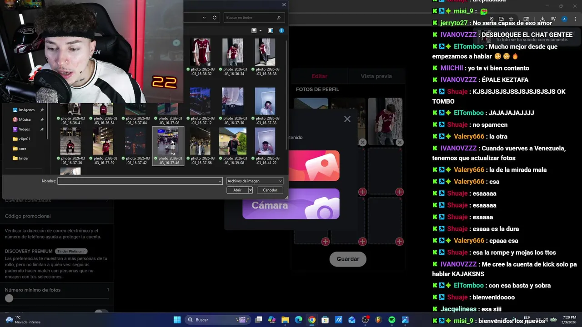Select thumbnail photo_2026-03-03_16-37-30
This screenshot has height=327, width=582.
point(233,101)
